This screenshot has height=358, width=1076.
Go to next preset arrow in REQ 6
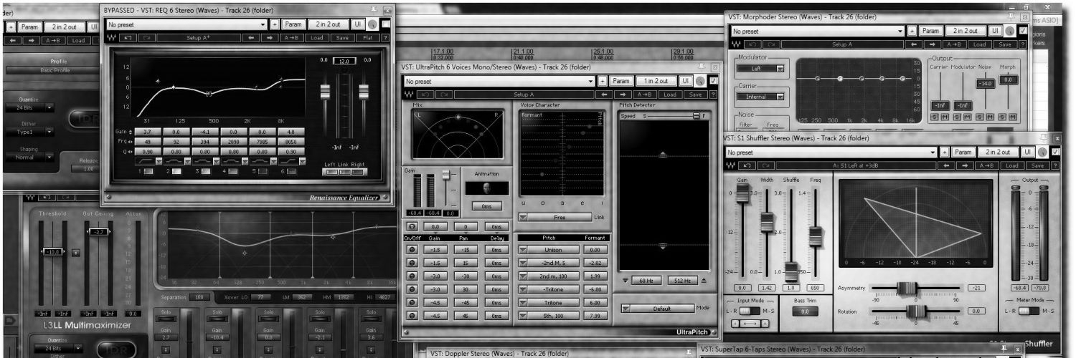pyautogui.click(x=270, y=38)
